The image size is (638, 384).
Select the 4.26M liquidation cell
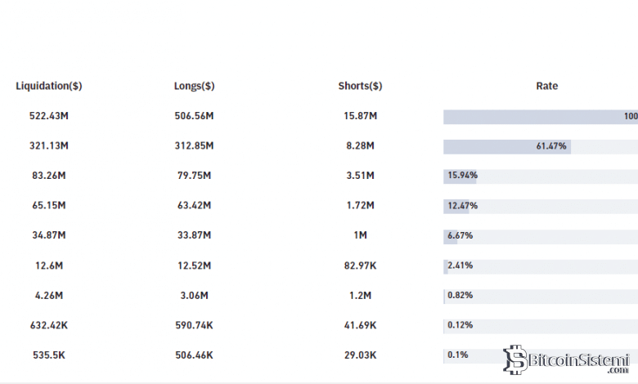(49, 295)
